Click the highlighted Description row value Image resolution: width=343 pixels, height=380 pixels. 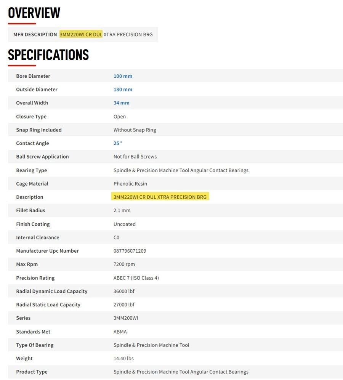coord(160,197)
